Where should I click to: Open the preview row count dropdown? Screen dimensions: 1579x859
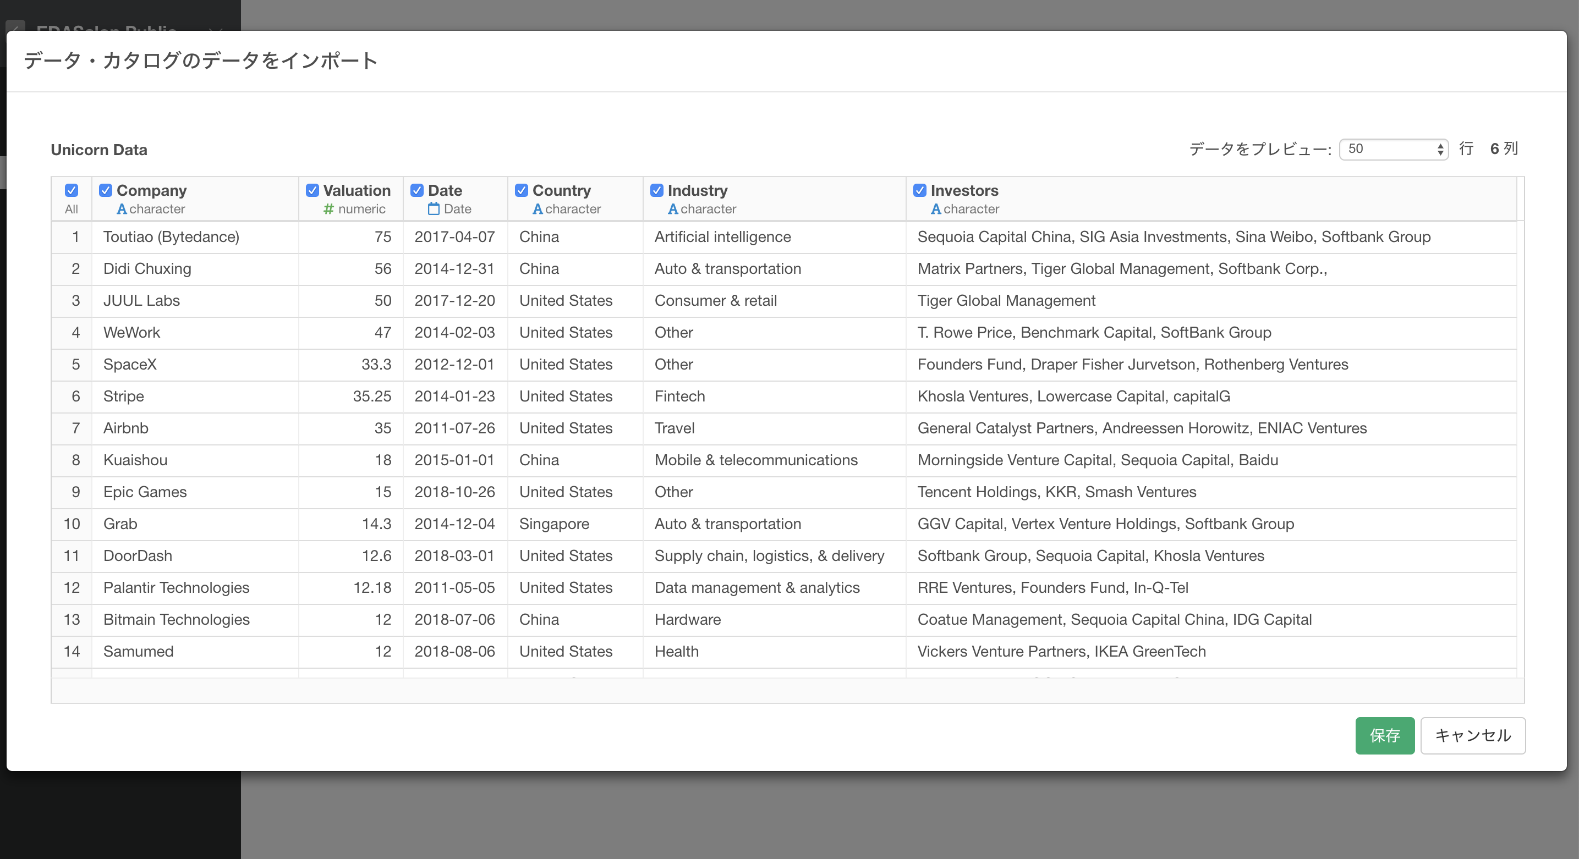tap(1393, 149)
